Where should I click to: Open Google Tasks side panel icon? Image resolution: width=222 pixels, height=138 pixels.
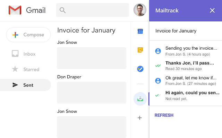[140, 69]
